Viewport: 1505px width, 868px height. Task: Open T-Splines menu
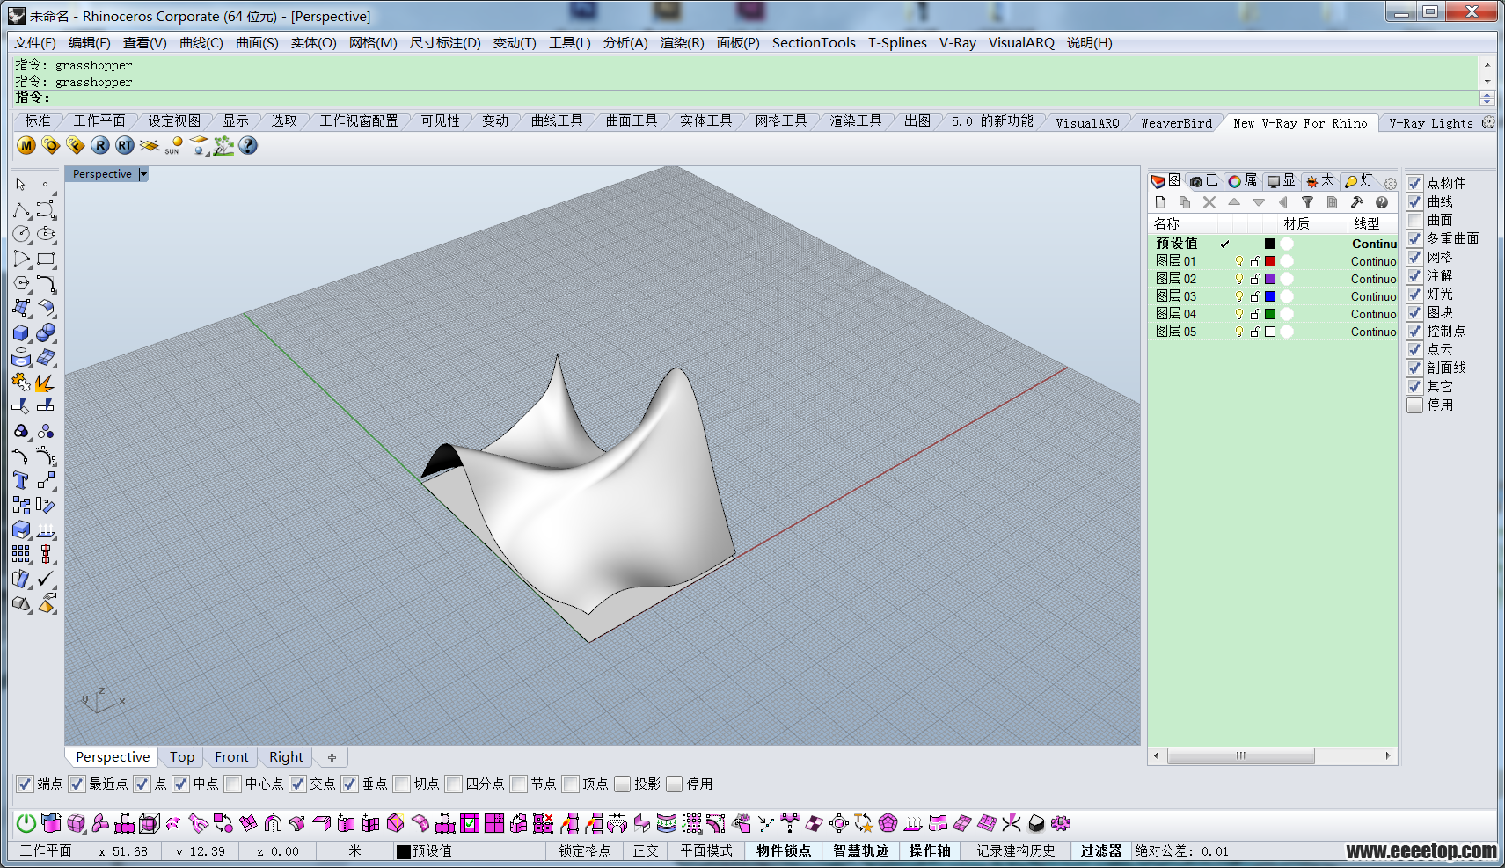point(897,42)
